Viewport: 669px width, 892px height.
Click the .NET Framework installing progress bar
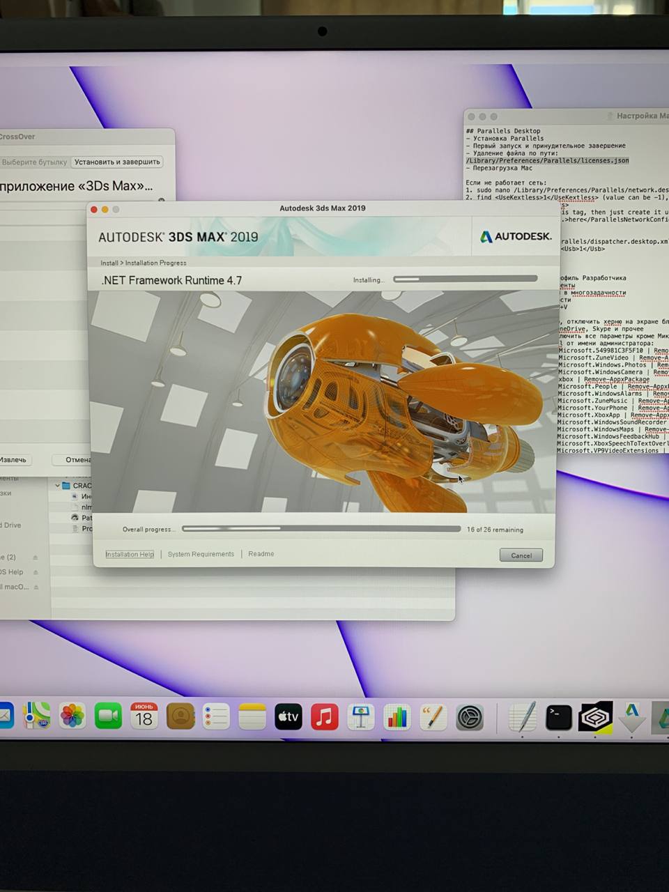466,279
